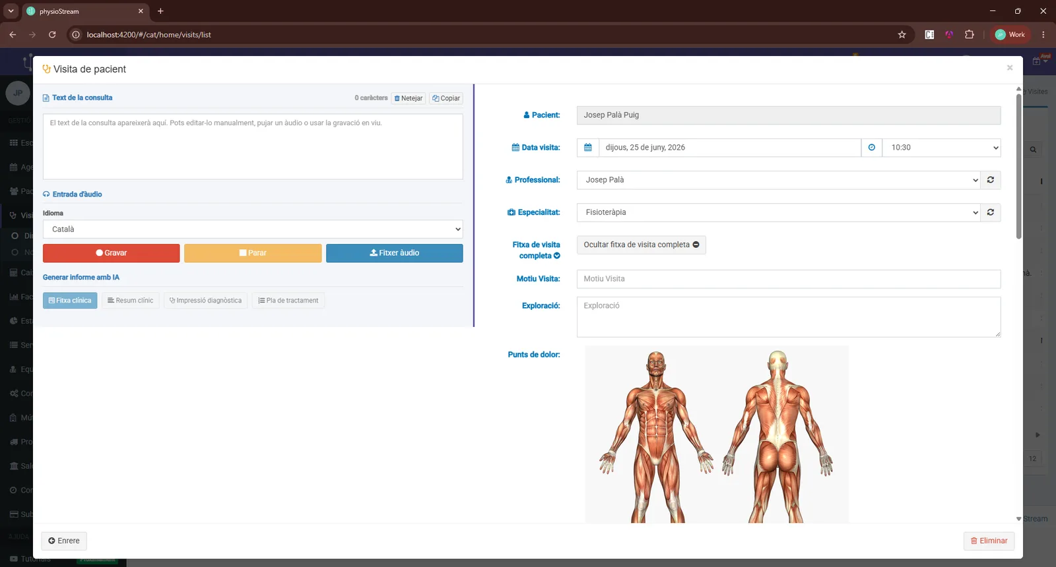1056x567 pixels.
Task: Mark pain point on front body figure
Action: 656,435
